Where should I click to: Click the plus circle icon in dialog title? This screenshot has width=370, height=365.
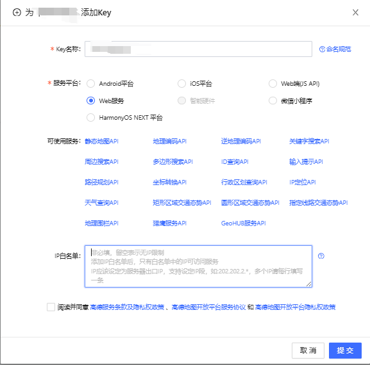[x=17, y=12]
